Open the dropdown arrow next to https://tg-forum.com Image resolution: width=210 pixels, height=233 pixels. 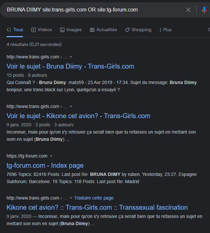click(x=51, y=156)
